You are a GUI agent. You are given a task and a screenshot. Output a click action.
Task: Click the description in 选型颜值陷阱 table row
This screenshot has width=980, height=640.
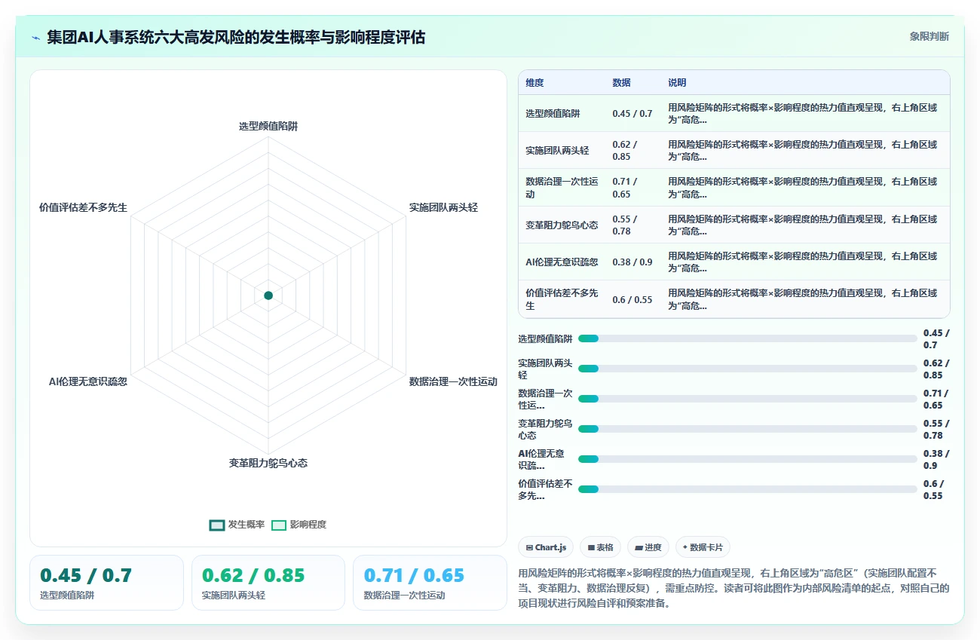803,114
